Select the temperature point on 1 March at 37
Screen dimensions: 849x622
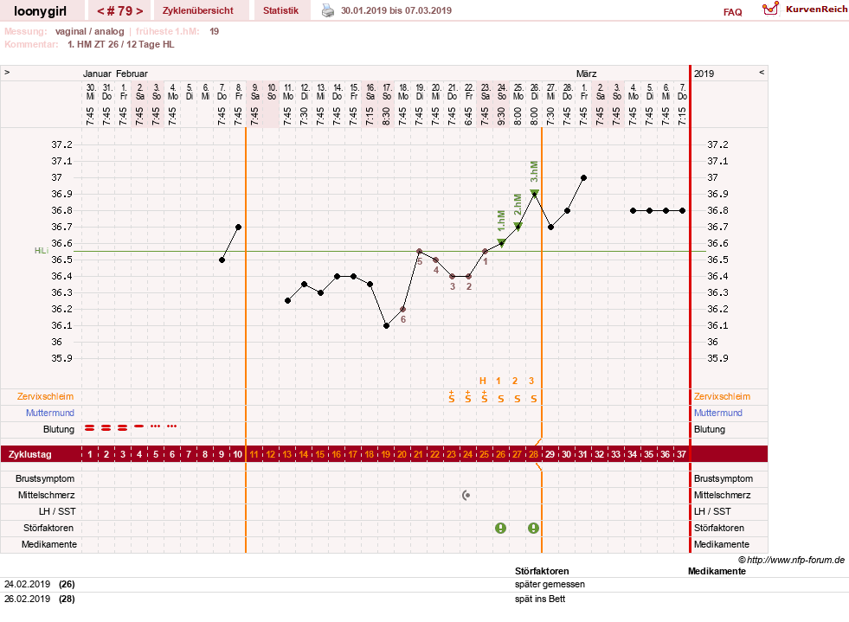coord(583,177)
